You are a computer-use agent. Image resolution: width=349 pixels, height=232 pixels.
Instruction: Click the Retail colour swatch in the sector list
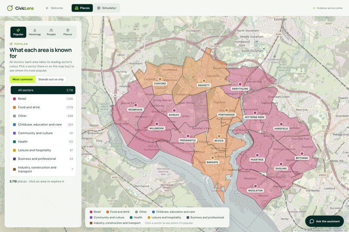(14, 99)
